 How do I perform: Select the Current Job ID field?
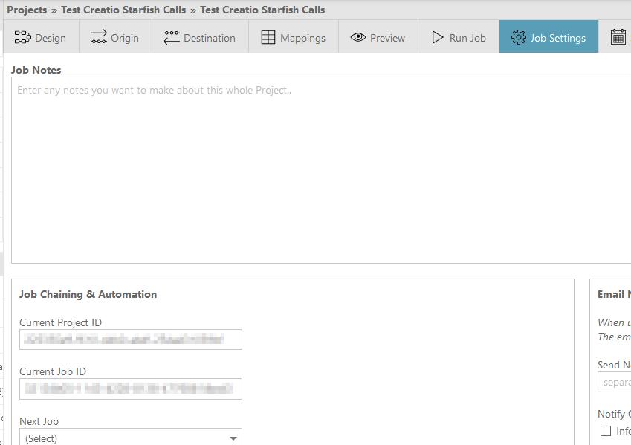tap(131, 388)
